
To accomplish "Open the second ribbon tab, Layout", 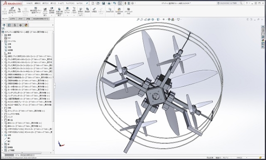I will coord(12,19).
